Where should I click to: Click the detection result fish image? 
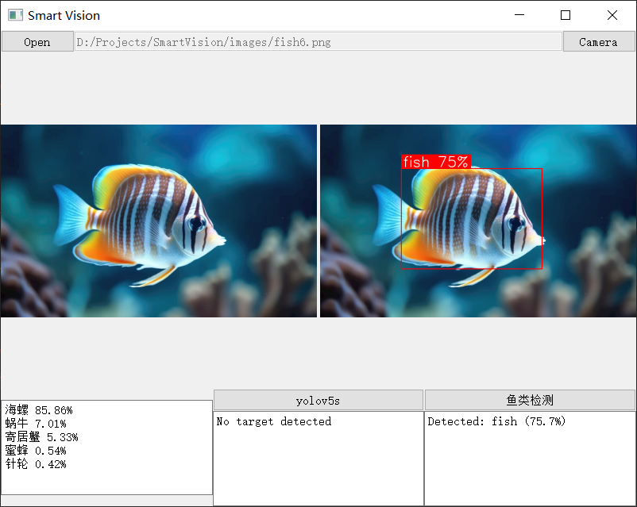478,221
